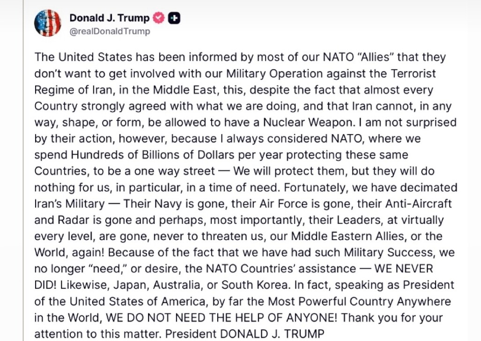Open the @realDonaldTrump handle link

tap(110, 31)
